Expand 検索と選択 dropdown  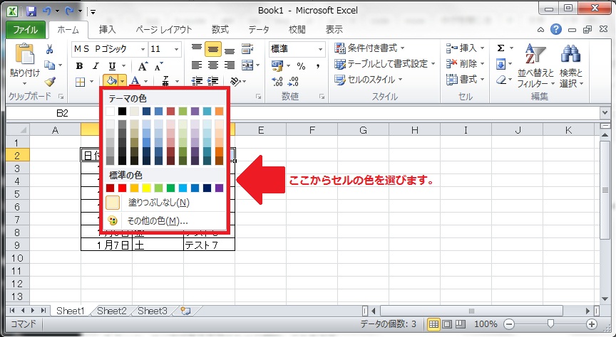pyautogui.click(x=581, y=84)
